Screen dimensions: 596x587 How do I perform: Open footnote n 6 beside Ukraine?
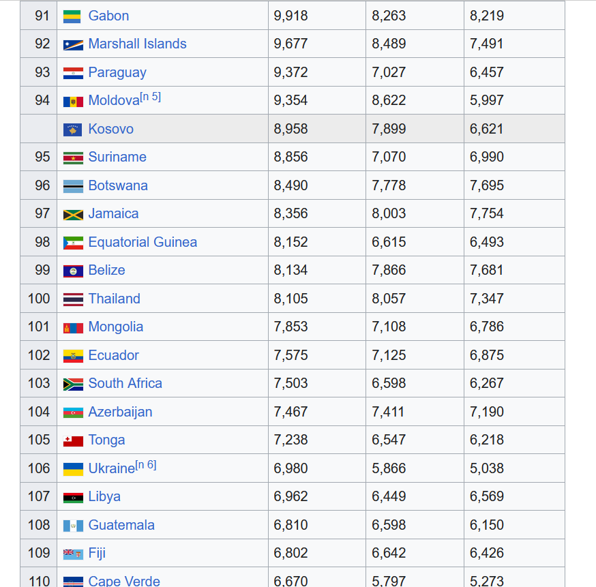(x=146, y=465)
